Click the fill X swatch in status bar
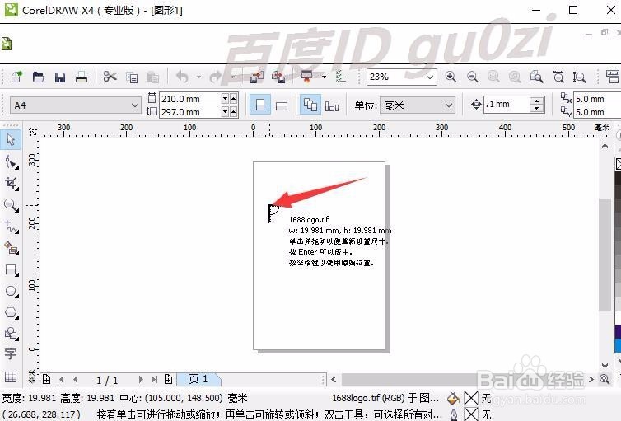 (x=471, y=398)
